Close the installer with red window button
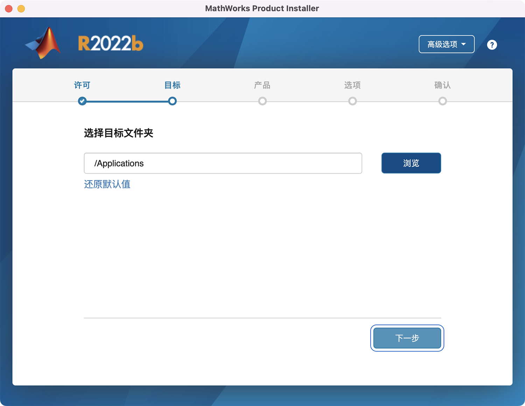525x406 pixels. 9,8
